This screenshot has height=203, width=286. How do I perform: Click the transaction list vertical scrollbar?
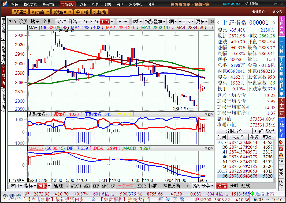tap(274, 158)
